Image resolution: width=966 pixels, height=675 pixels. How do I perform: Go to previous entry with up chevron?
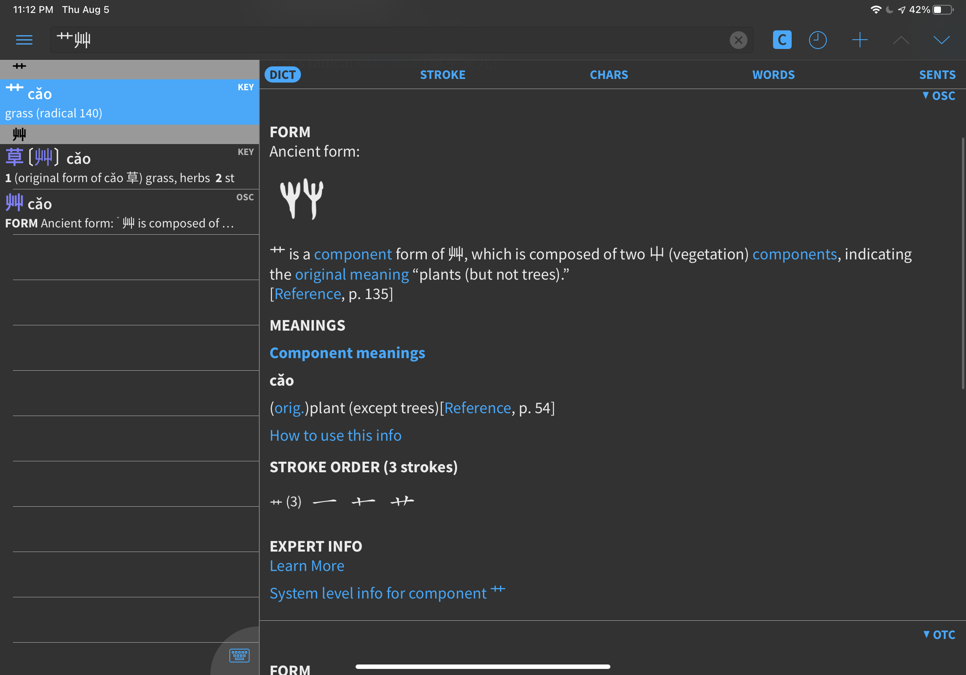coord(901,40)
